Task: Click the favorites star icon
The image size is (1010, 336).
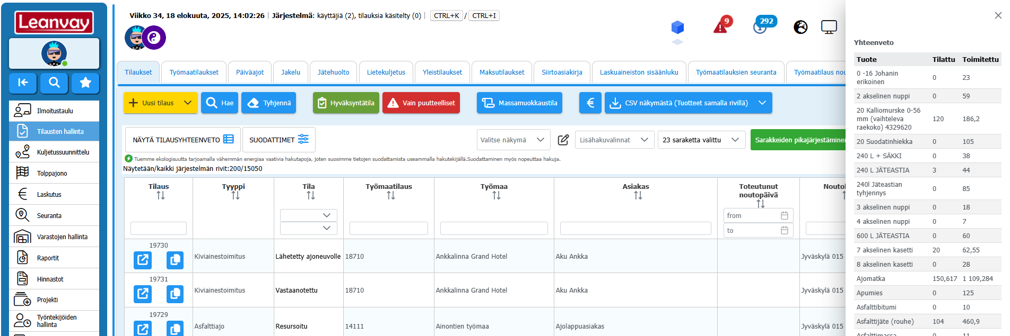Action: (x=85, y=83)
